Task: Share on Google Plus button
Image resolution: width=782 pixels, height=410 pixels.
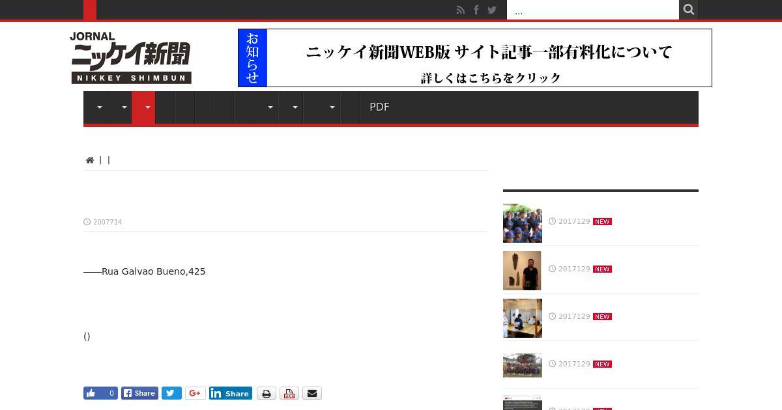Action: pyautogui.click(x=195, y=393)
